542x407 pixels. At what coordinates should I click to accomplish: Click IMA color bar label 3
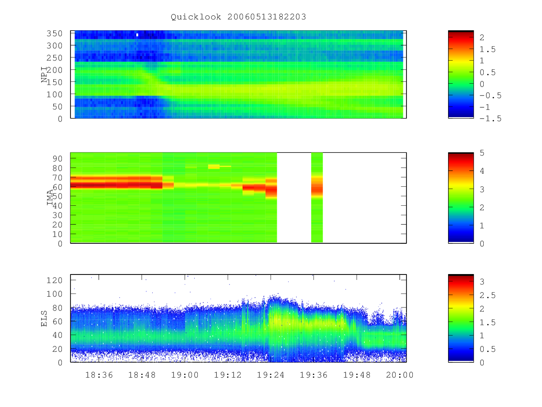point(482,189)
